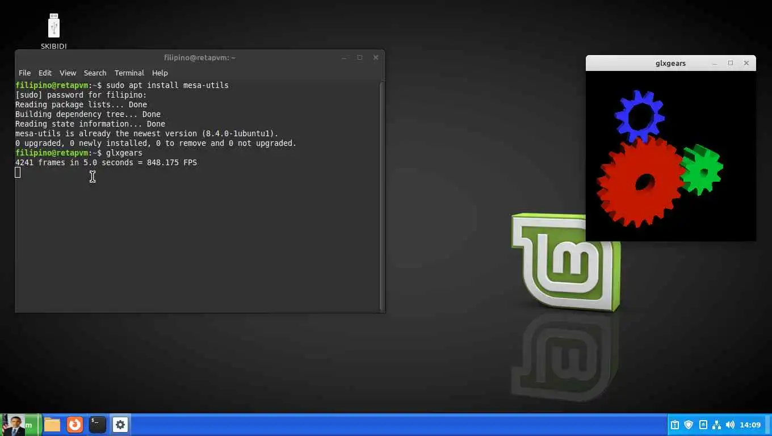Minimize the terminal window
This screenshot has height=436, width=772.
click(x=344, y=57)
